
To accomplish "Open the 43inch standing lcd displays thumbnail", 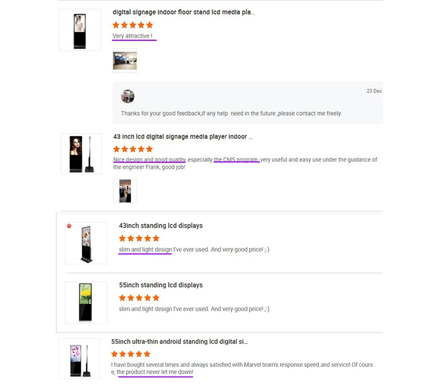I will pyautogui.click(x=86, y=243).
